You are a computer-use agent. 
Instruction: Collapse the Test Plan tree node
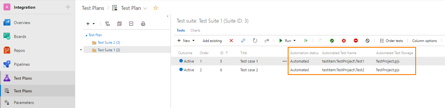tap(86, 35)
